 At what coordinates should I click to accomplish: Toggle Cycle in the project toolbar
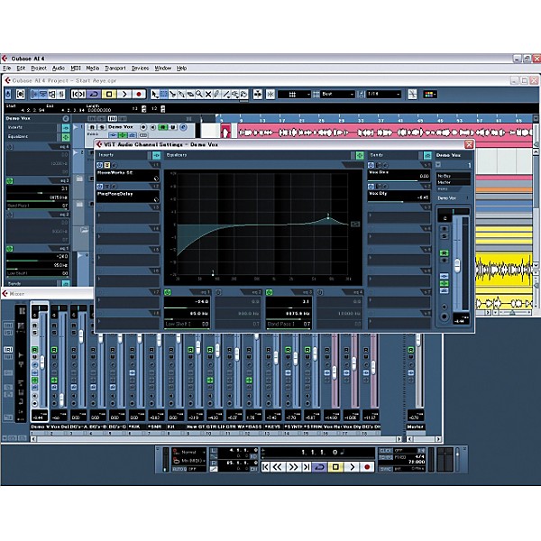click(94, 94)
